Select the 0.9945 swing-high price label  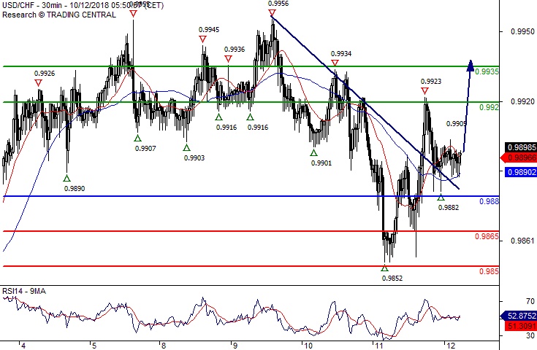coord(209,30)
